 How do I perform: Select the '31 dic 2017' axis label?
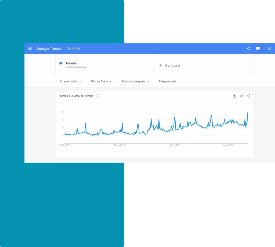pos(65,145)
